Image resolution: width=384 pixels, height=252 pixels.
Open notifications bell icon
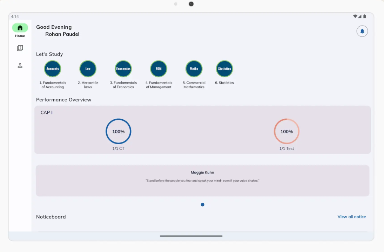pyautogui.click(x=362, y=31)
